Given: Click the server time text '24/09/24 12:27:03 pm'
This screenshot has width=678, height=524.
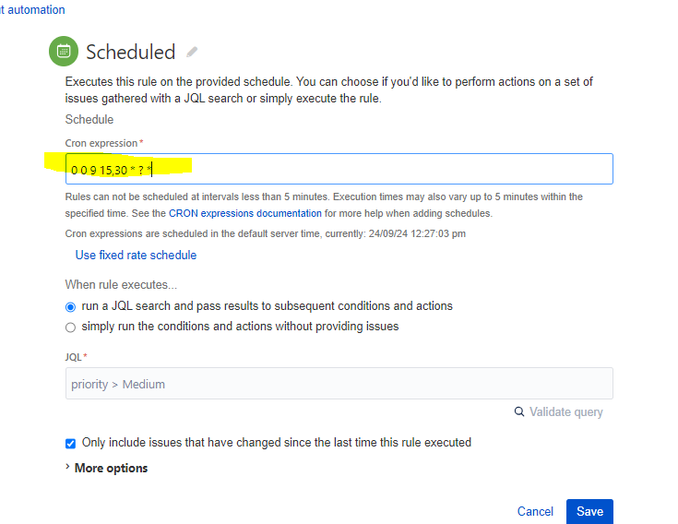Looking at the screenshot, I should 417,233.
